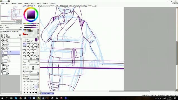Show the RGB slider panel icon

point(26,6)
